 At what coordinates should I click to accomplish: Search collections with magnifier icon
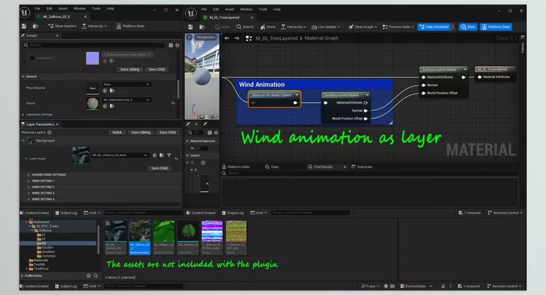96,276
